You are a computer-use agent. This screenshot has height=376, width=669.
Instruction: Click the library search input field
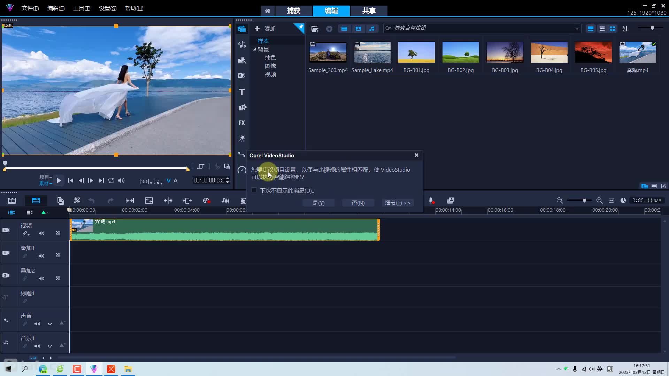pos(483,28)
